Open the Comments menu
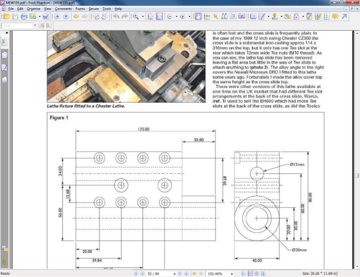The image size is (360, 277). [x=63, y=9]
